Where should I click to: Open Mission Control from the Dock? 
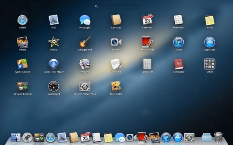point(39,138)
